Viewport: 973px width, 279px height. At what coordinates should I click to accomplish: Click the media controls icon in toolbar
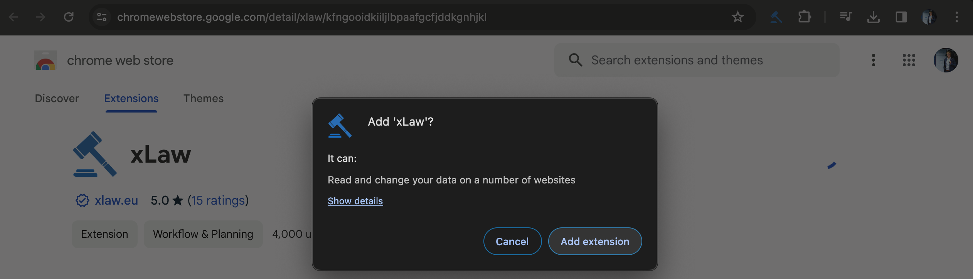(x=846, y=17)
